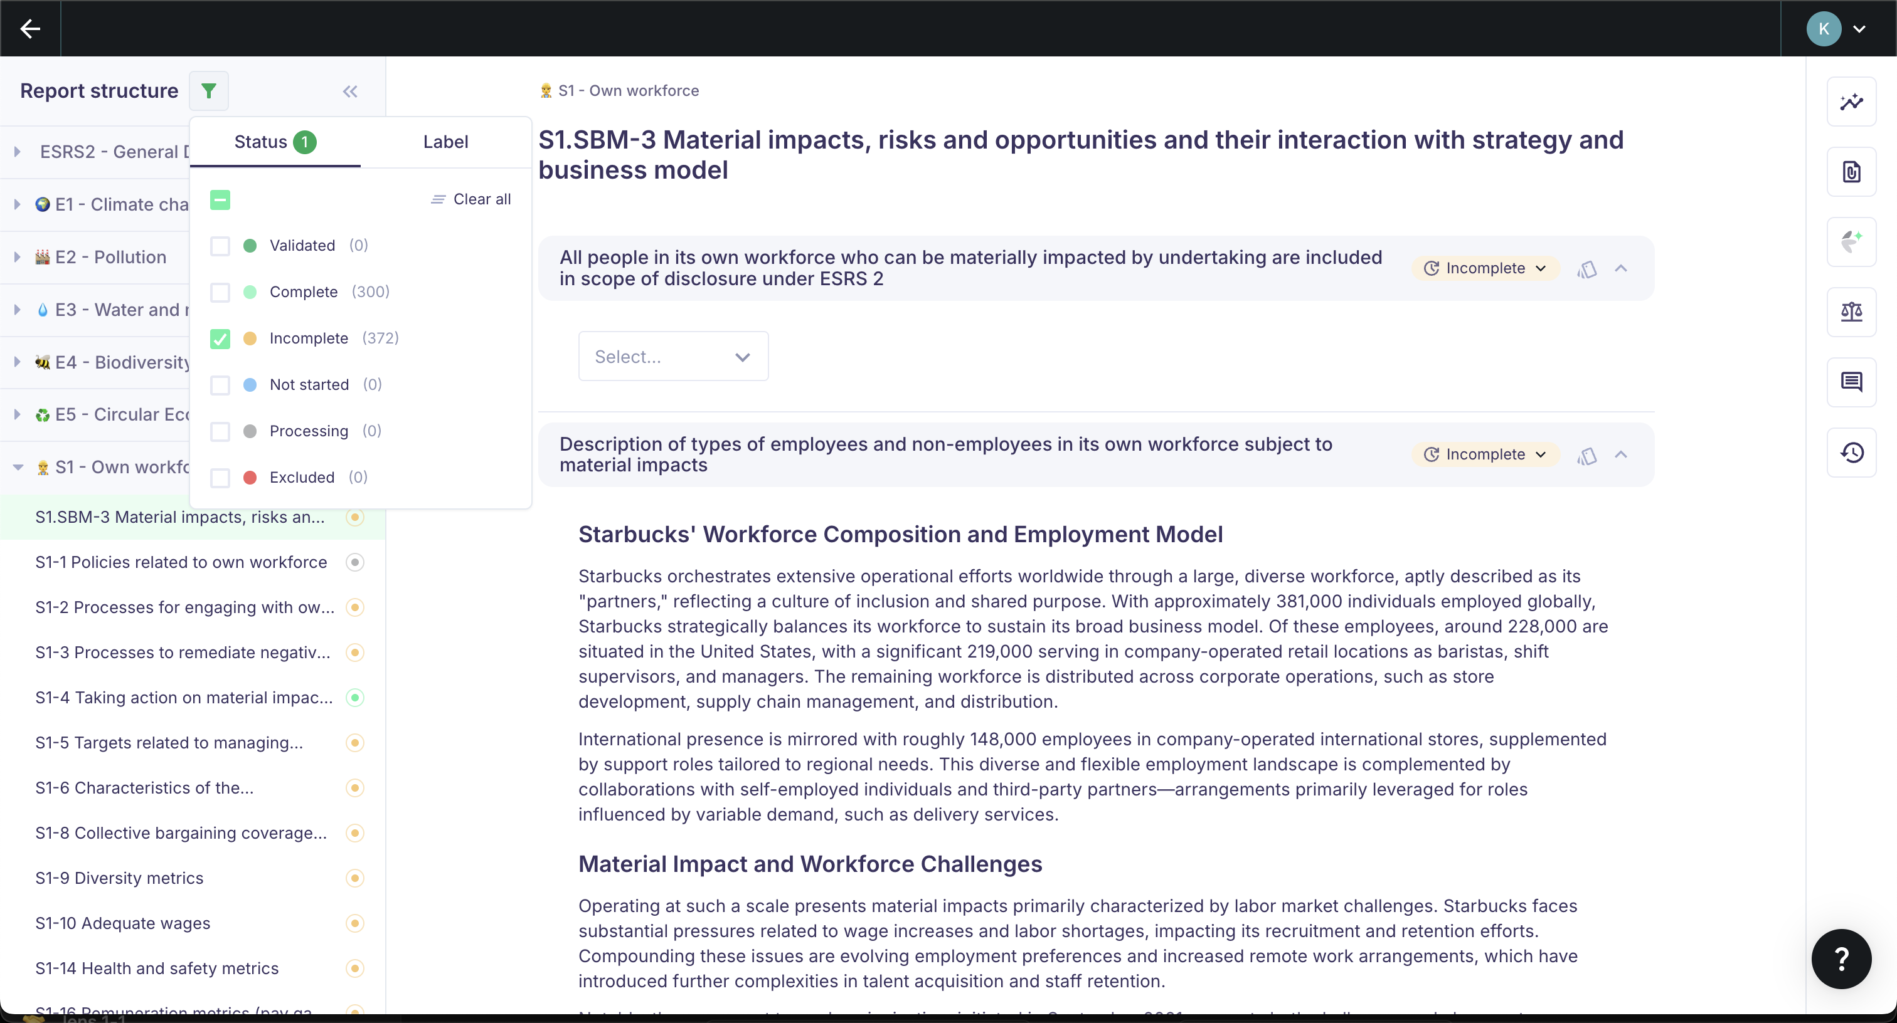Viewport: 1897px width, 1023px height.
Task: Open S1-1 Policies related to own workforce
Action: [x=181, y=562]
